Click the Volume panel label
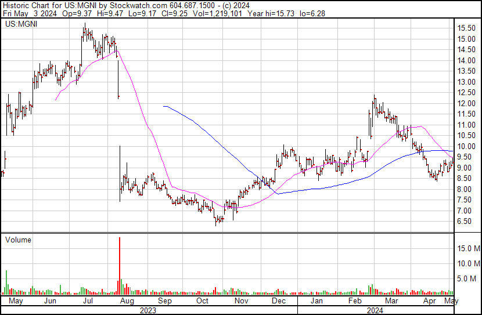 coord(18,240)
